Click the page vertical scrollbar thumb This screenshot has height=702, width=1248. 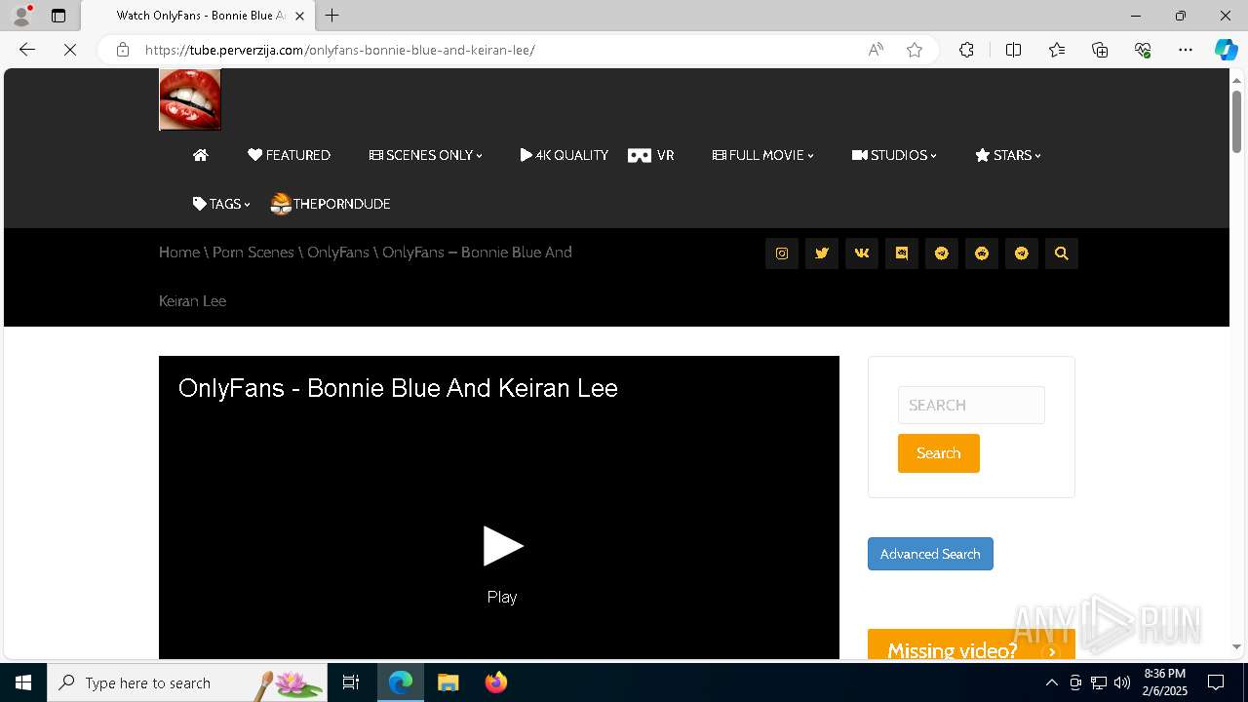tap(1237, 121)
